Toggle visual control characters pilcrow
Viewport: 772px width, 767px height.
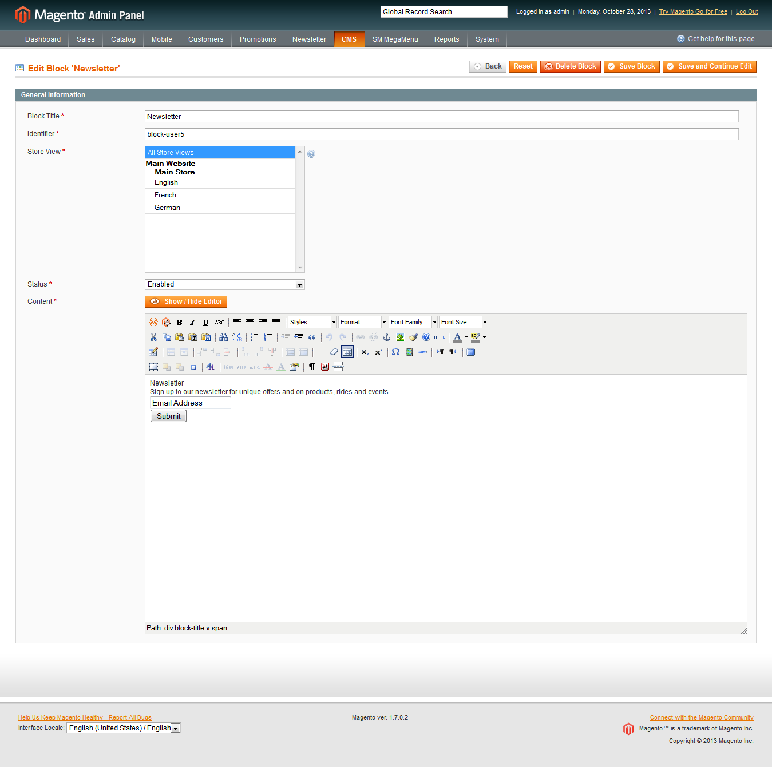[x=312, y=367]
